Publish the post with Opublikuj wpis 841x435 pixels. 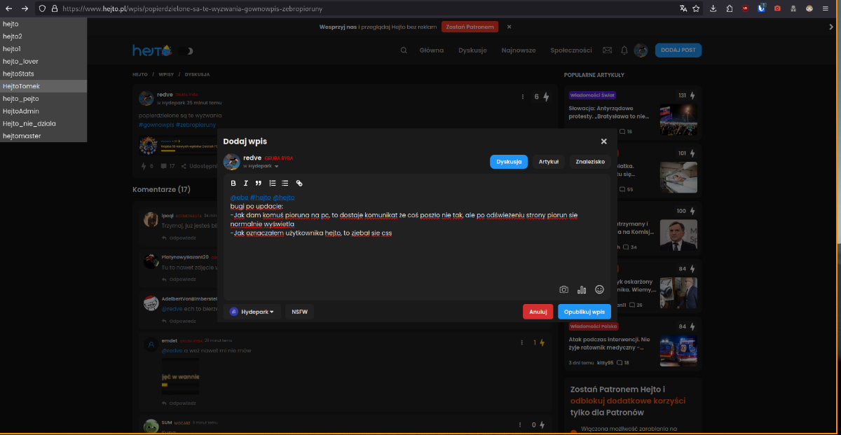584,312
